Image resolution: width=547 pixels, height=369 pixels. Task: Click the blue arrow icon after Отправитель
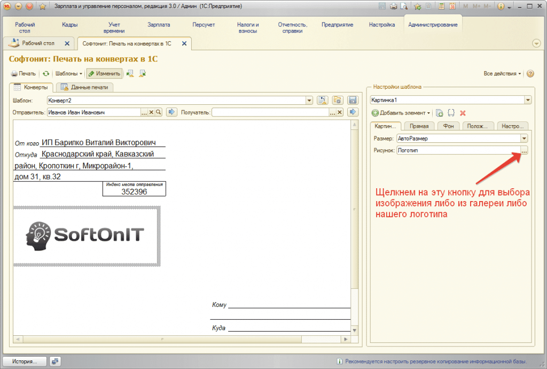[x=171, y=112]
